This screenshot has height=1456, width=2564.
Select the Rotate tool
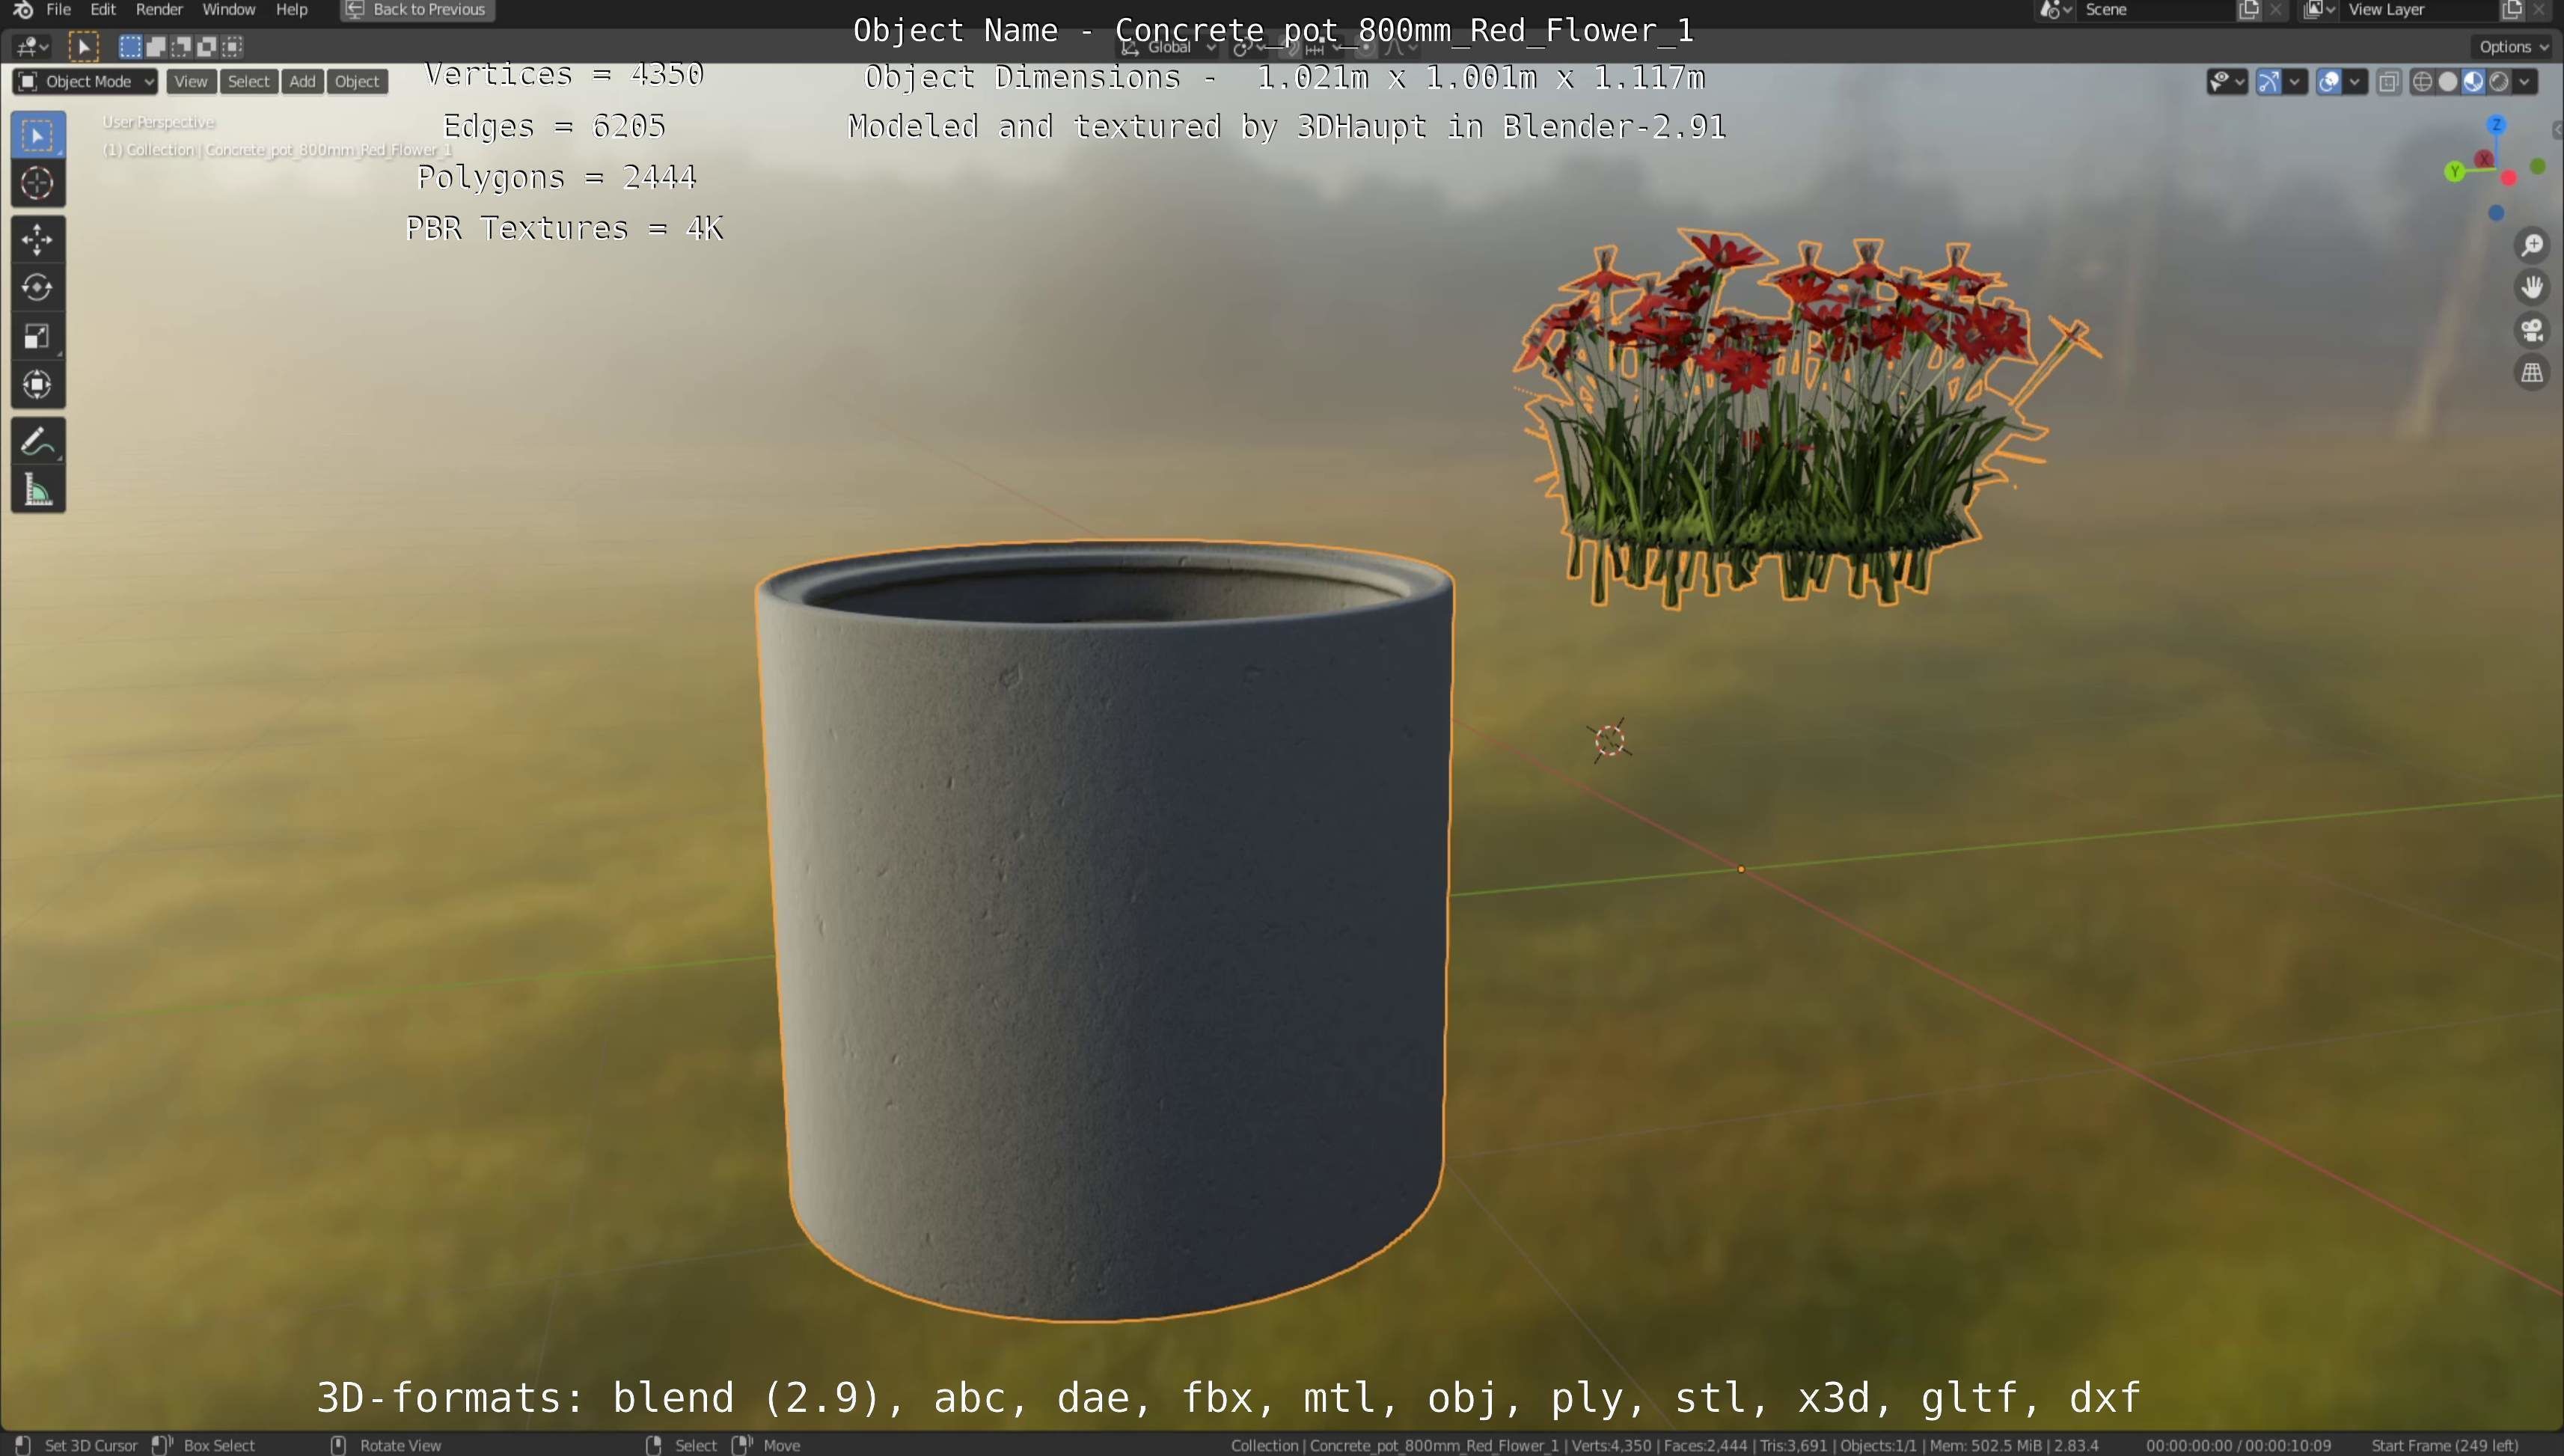38,287
